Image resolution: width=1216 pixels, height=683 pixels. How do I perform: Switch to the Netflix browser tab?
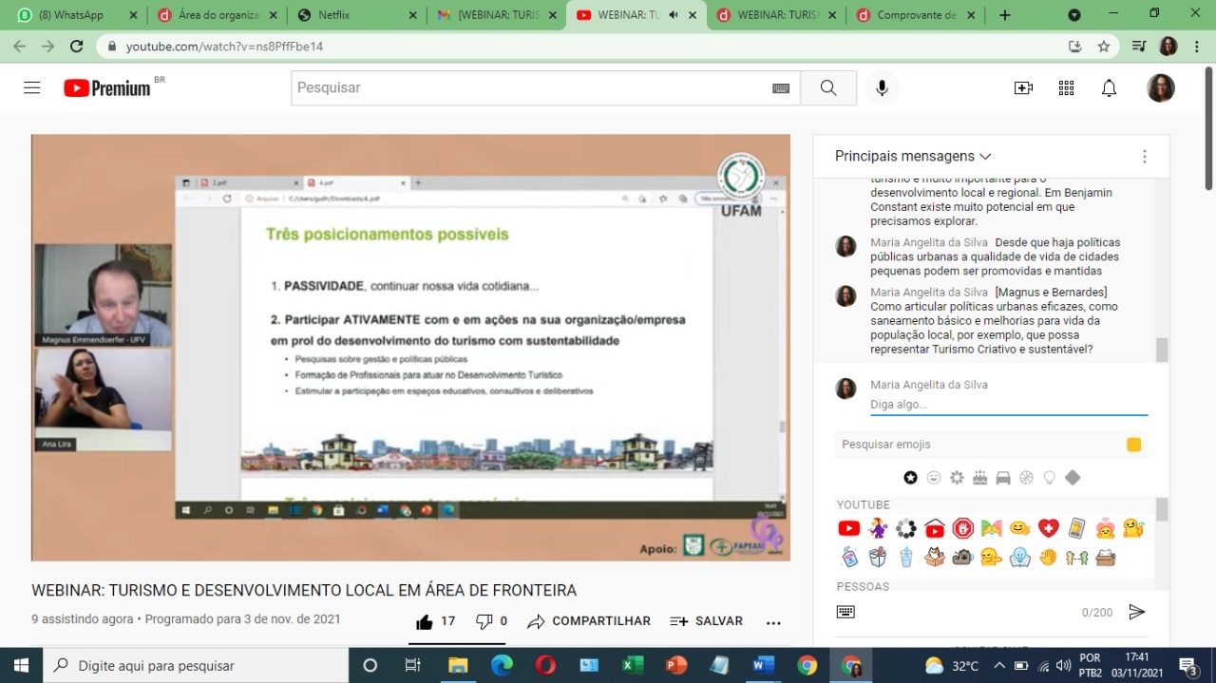click(x=351, y=15)
